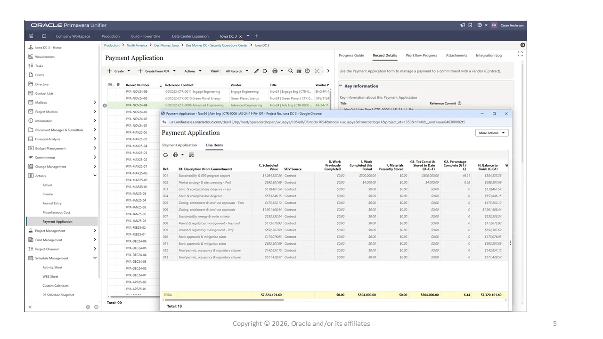This screenshot has width=603, height=339.
Task: Collapse the Key Information section
Action: point(341,86)
